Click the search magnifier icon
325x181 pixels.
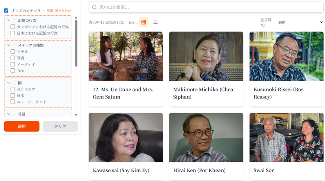[x=94, y=7]
